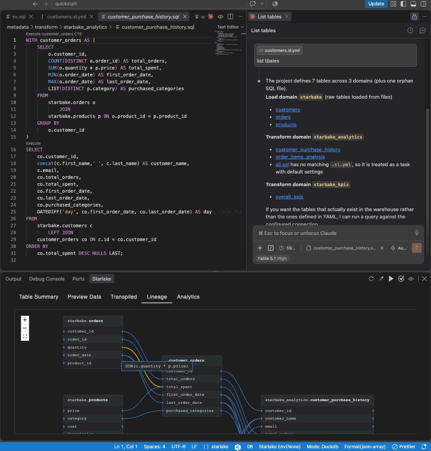The height and width of the screenshot is (451, 431).
Task: Open the customers table link
Action: (x=288, y=110)
